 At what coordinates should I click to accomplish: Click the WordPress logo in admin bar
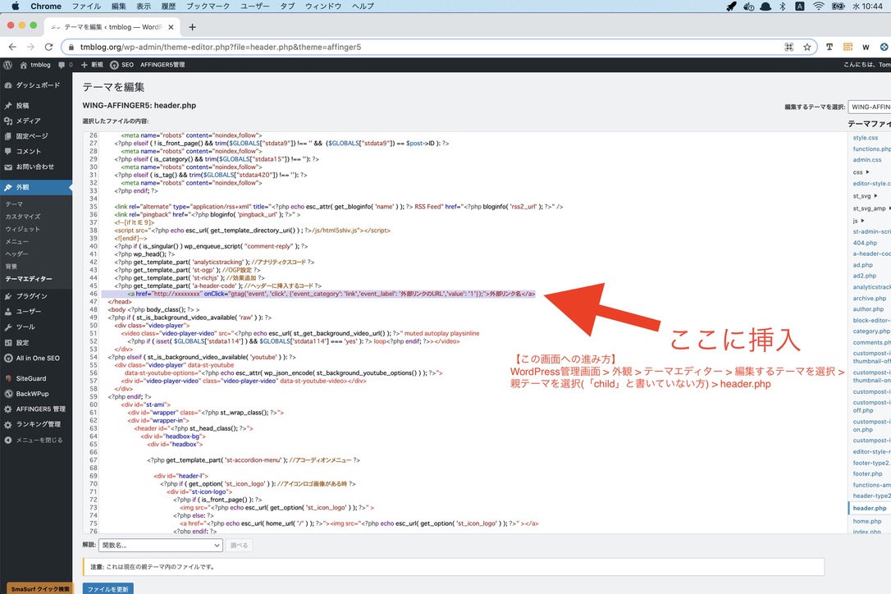pos(8,65)
